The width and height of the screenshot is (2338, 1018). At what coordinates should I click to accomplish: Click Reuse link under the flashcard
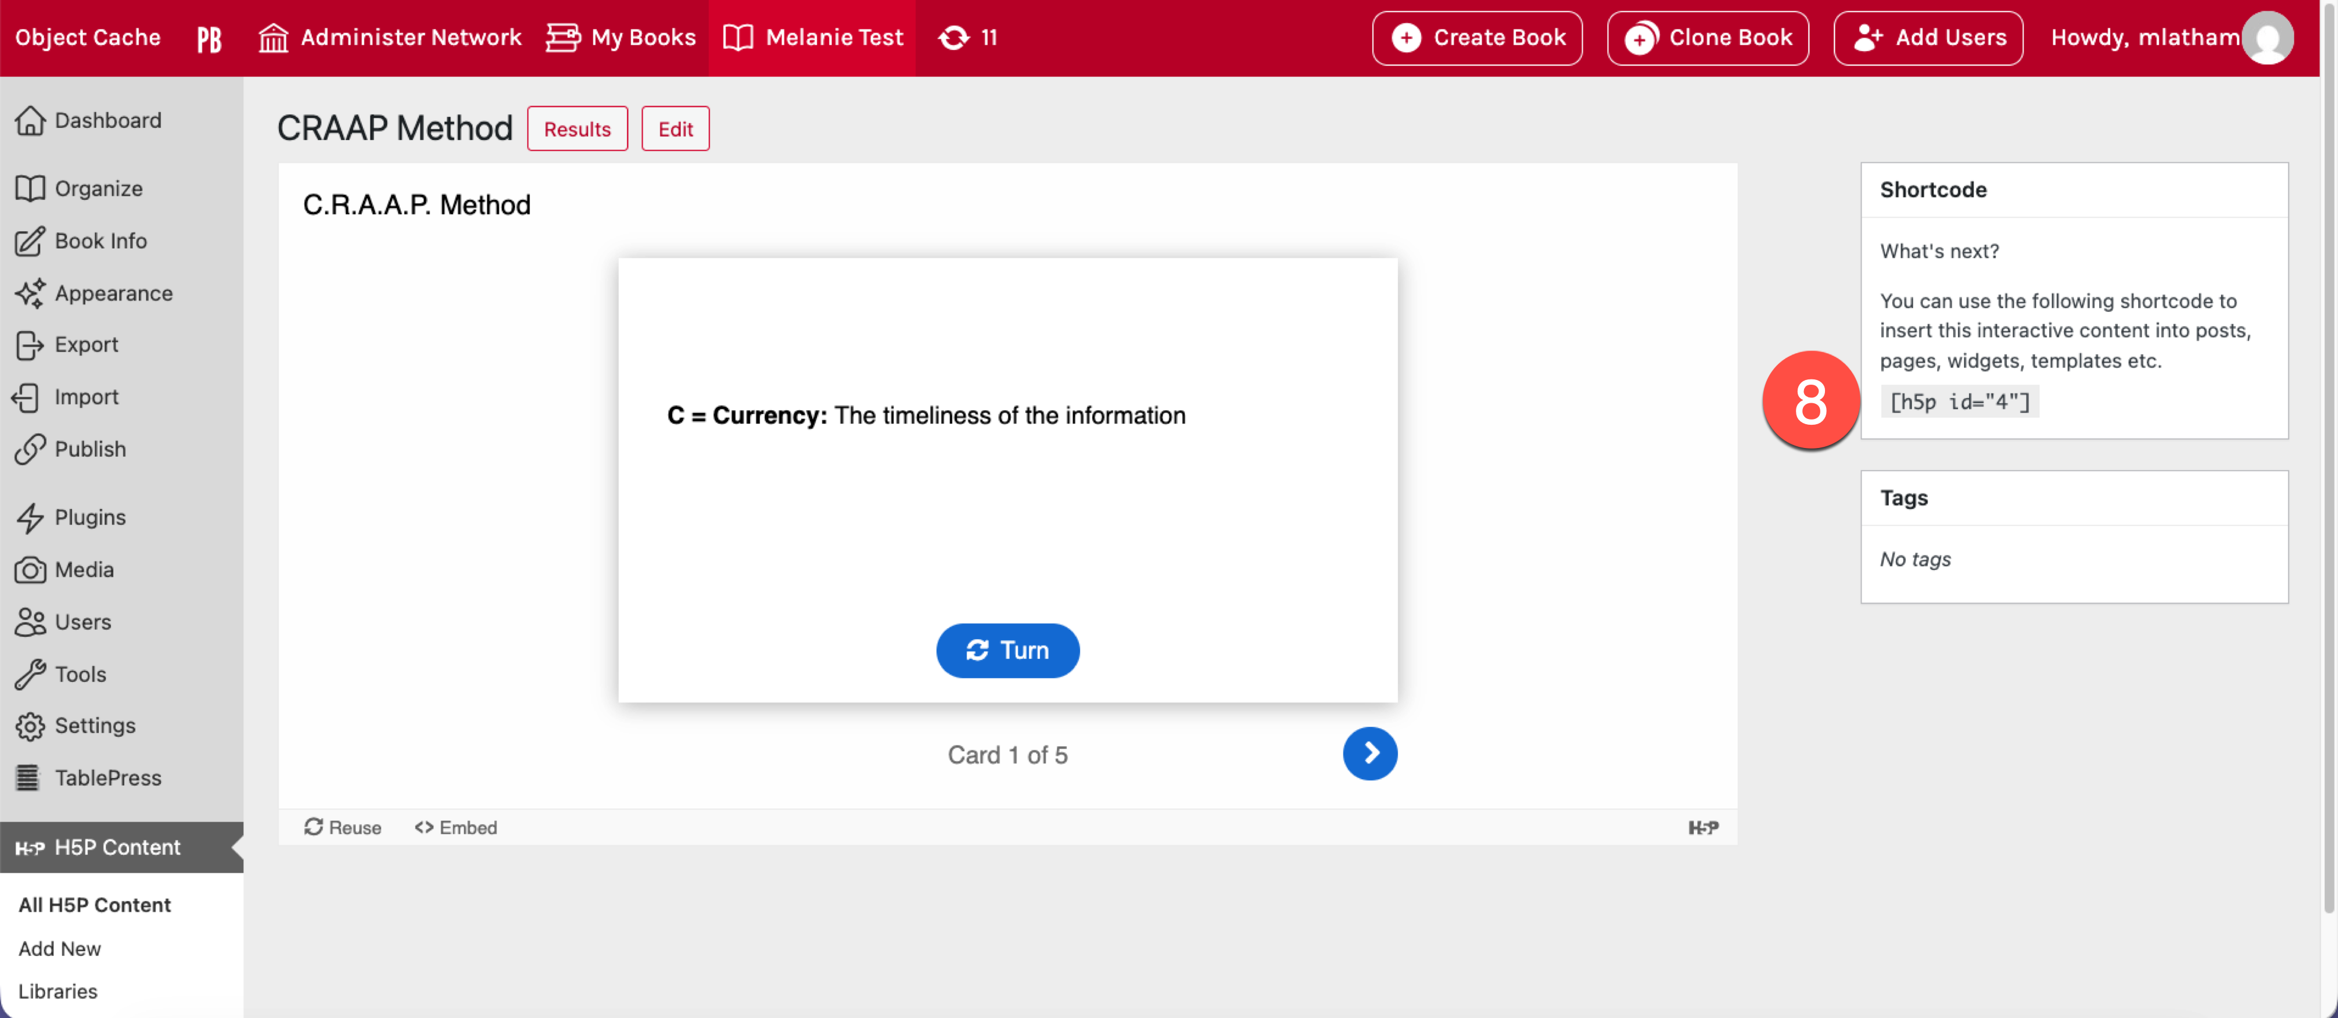(x=342, y=827)
